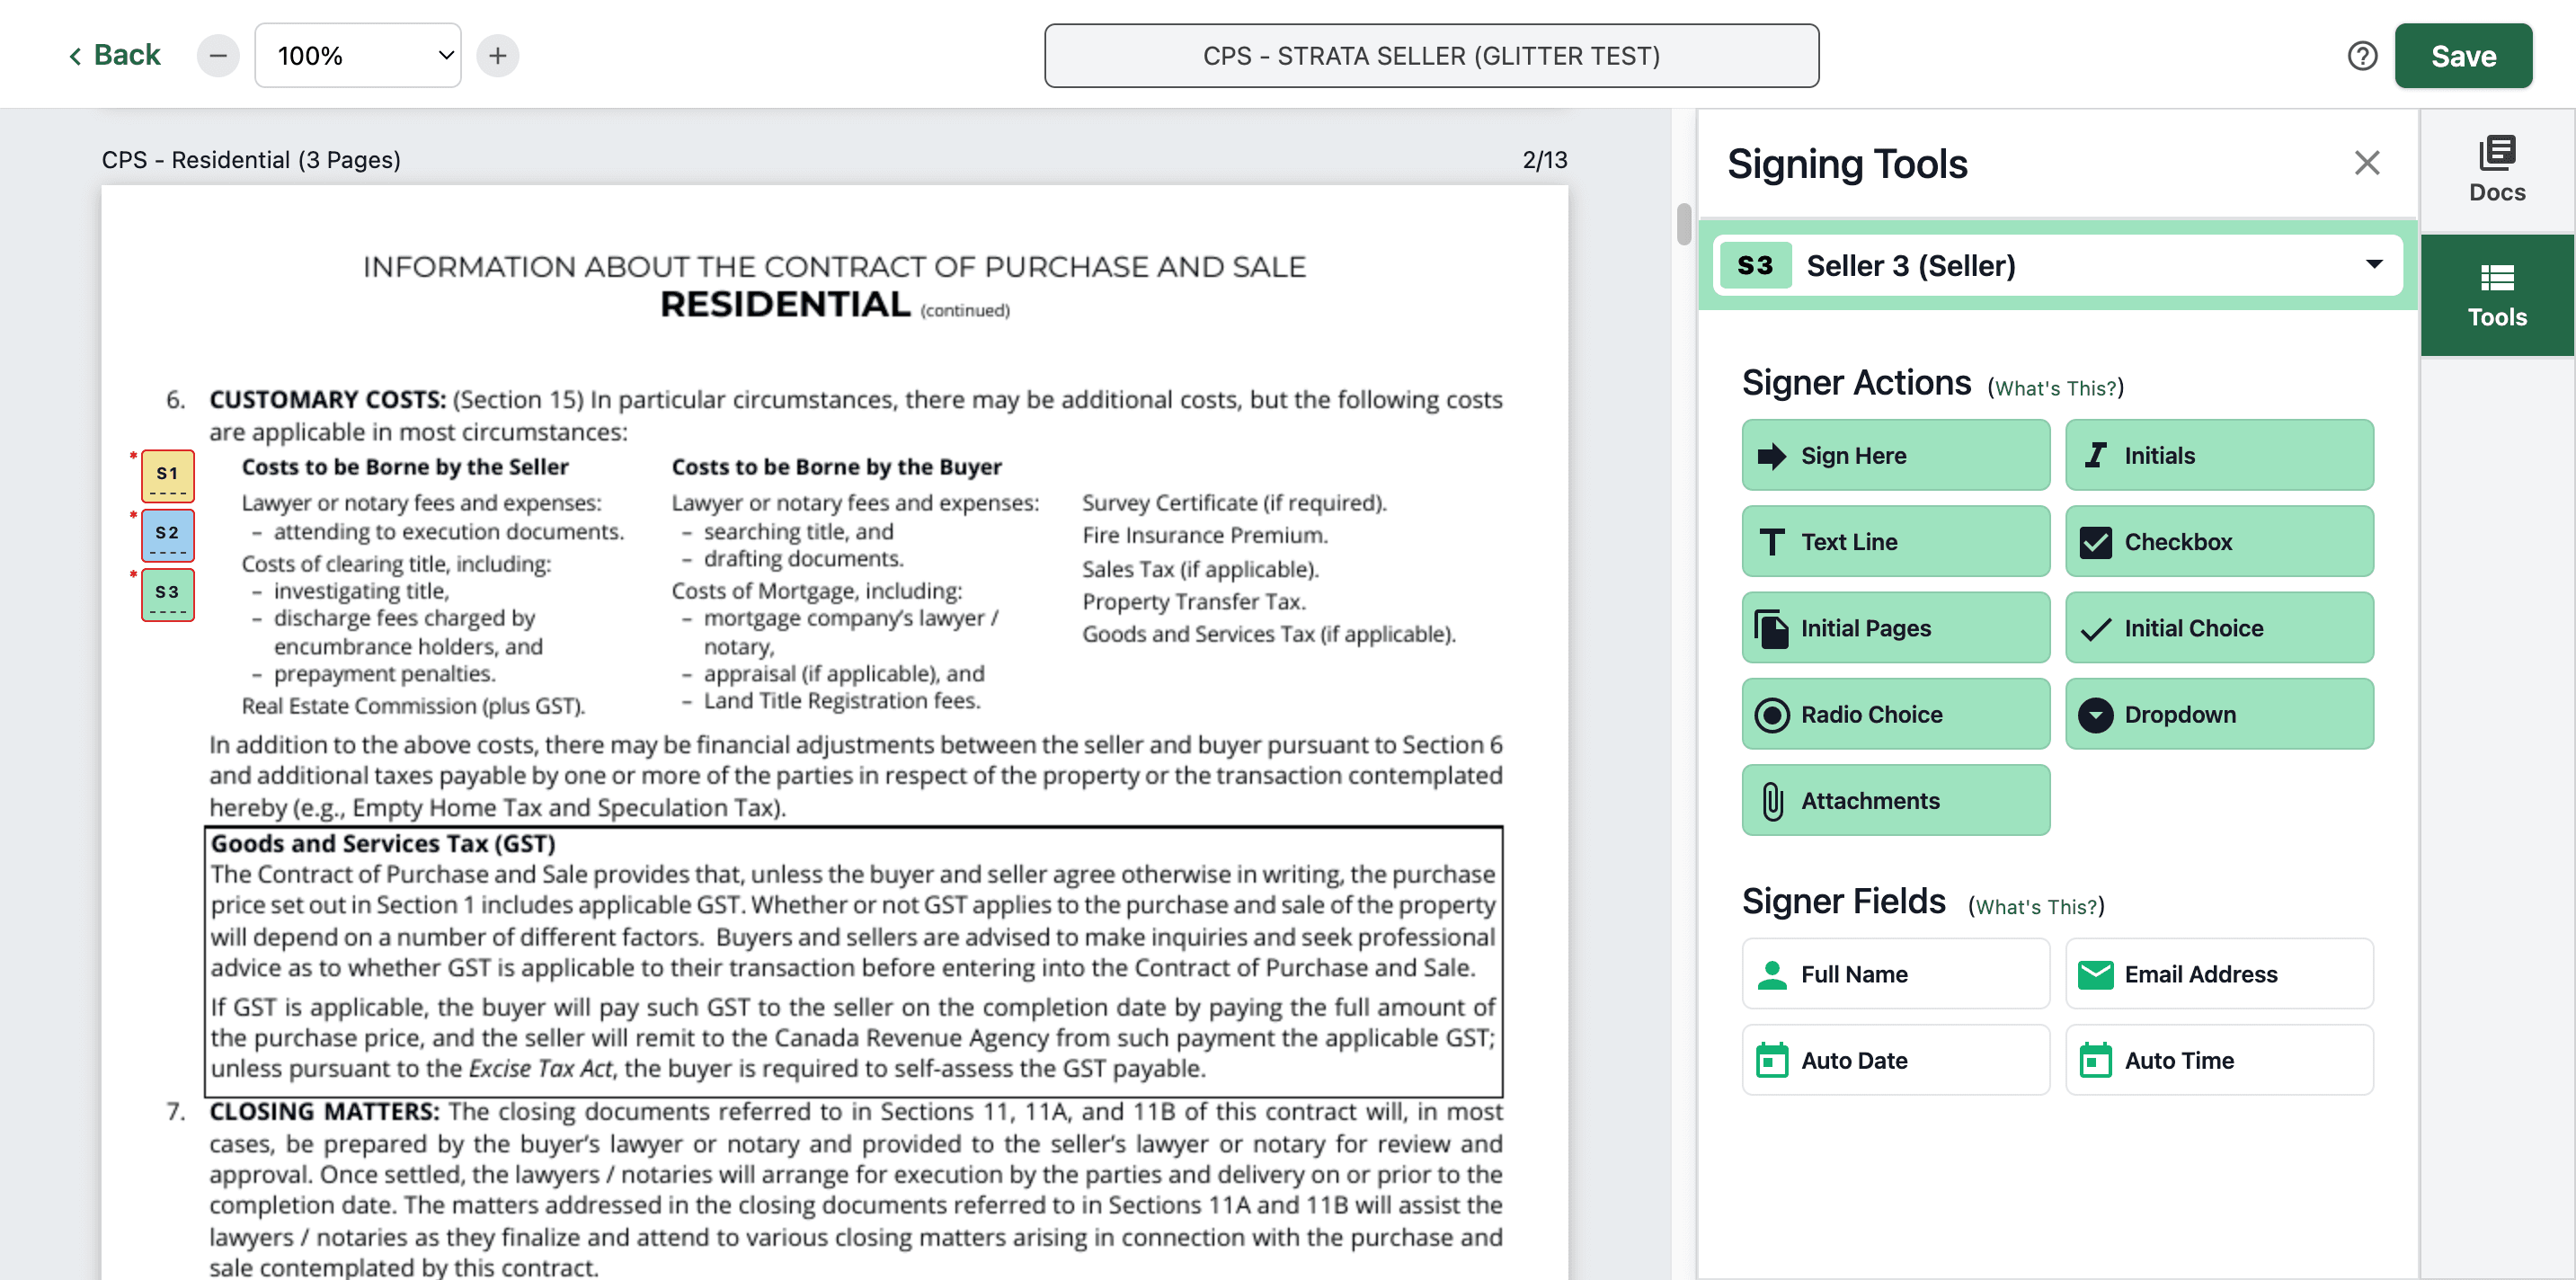This screenshot has height=1280, width=2576.
Task: Select the Initials tool
Action: tap(2219, 455)
